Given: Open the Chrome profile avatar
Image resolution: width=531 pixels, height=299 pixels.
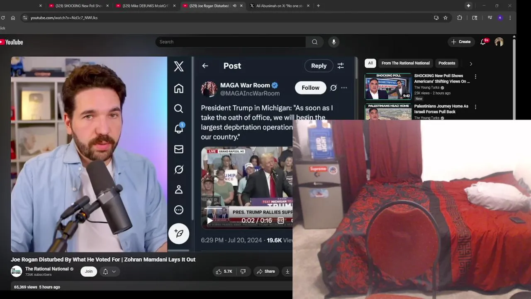Looking at the screenshot, I should tap(500, 18).
